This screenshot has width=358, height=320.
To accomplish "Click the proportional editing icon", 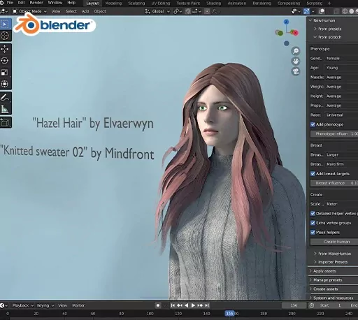I will 207,11.
